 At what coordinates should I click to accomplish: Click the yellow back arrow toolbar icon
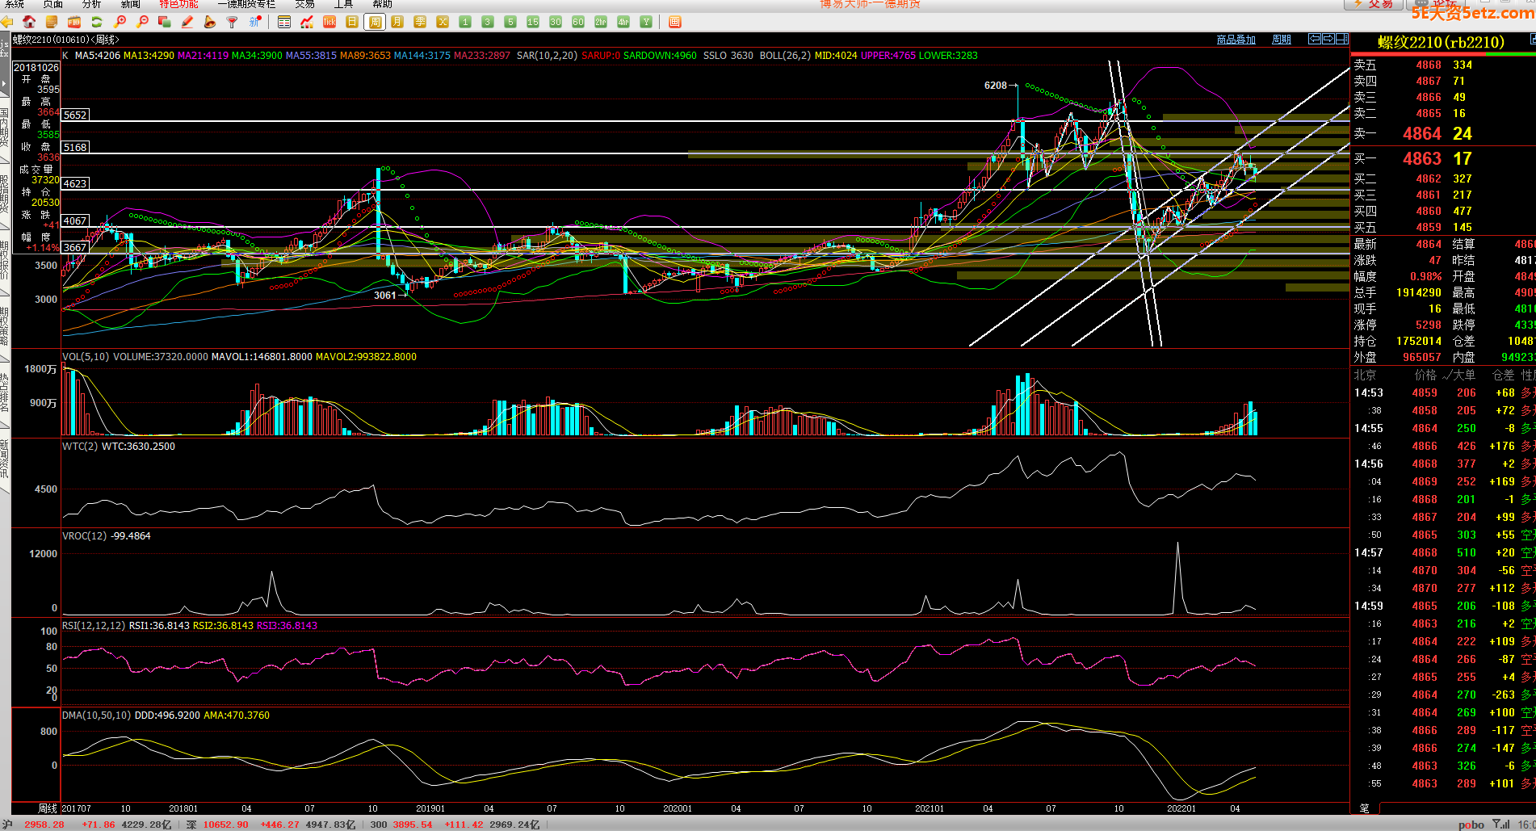[7, 22]
